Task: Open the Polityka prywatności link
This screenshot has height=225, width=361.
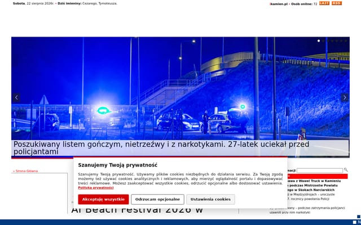Action: click(x=96, y=188)
